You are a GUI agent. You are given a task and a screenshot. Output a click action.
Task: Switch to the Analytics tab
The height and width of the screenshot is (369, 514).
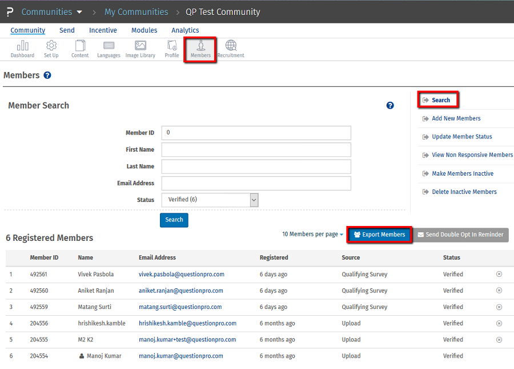[x=185, y=30]
